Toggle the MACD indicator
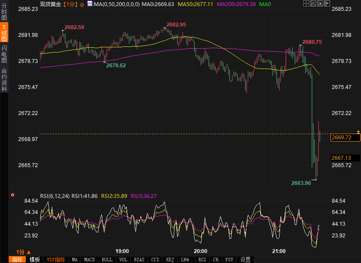The width and height of the screenshot is (361, 263). point(89,260)
